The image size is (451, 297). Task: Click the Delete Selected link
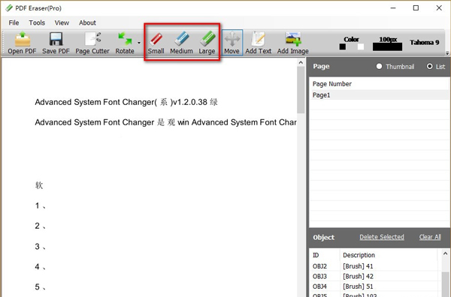click(382, 237)
